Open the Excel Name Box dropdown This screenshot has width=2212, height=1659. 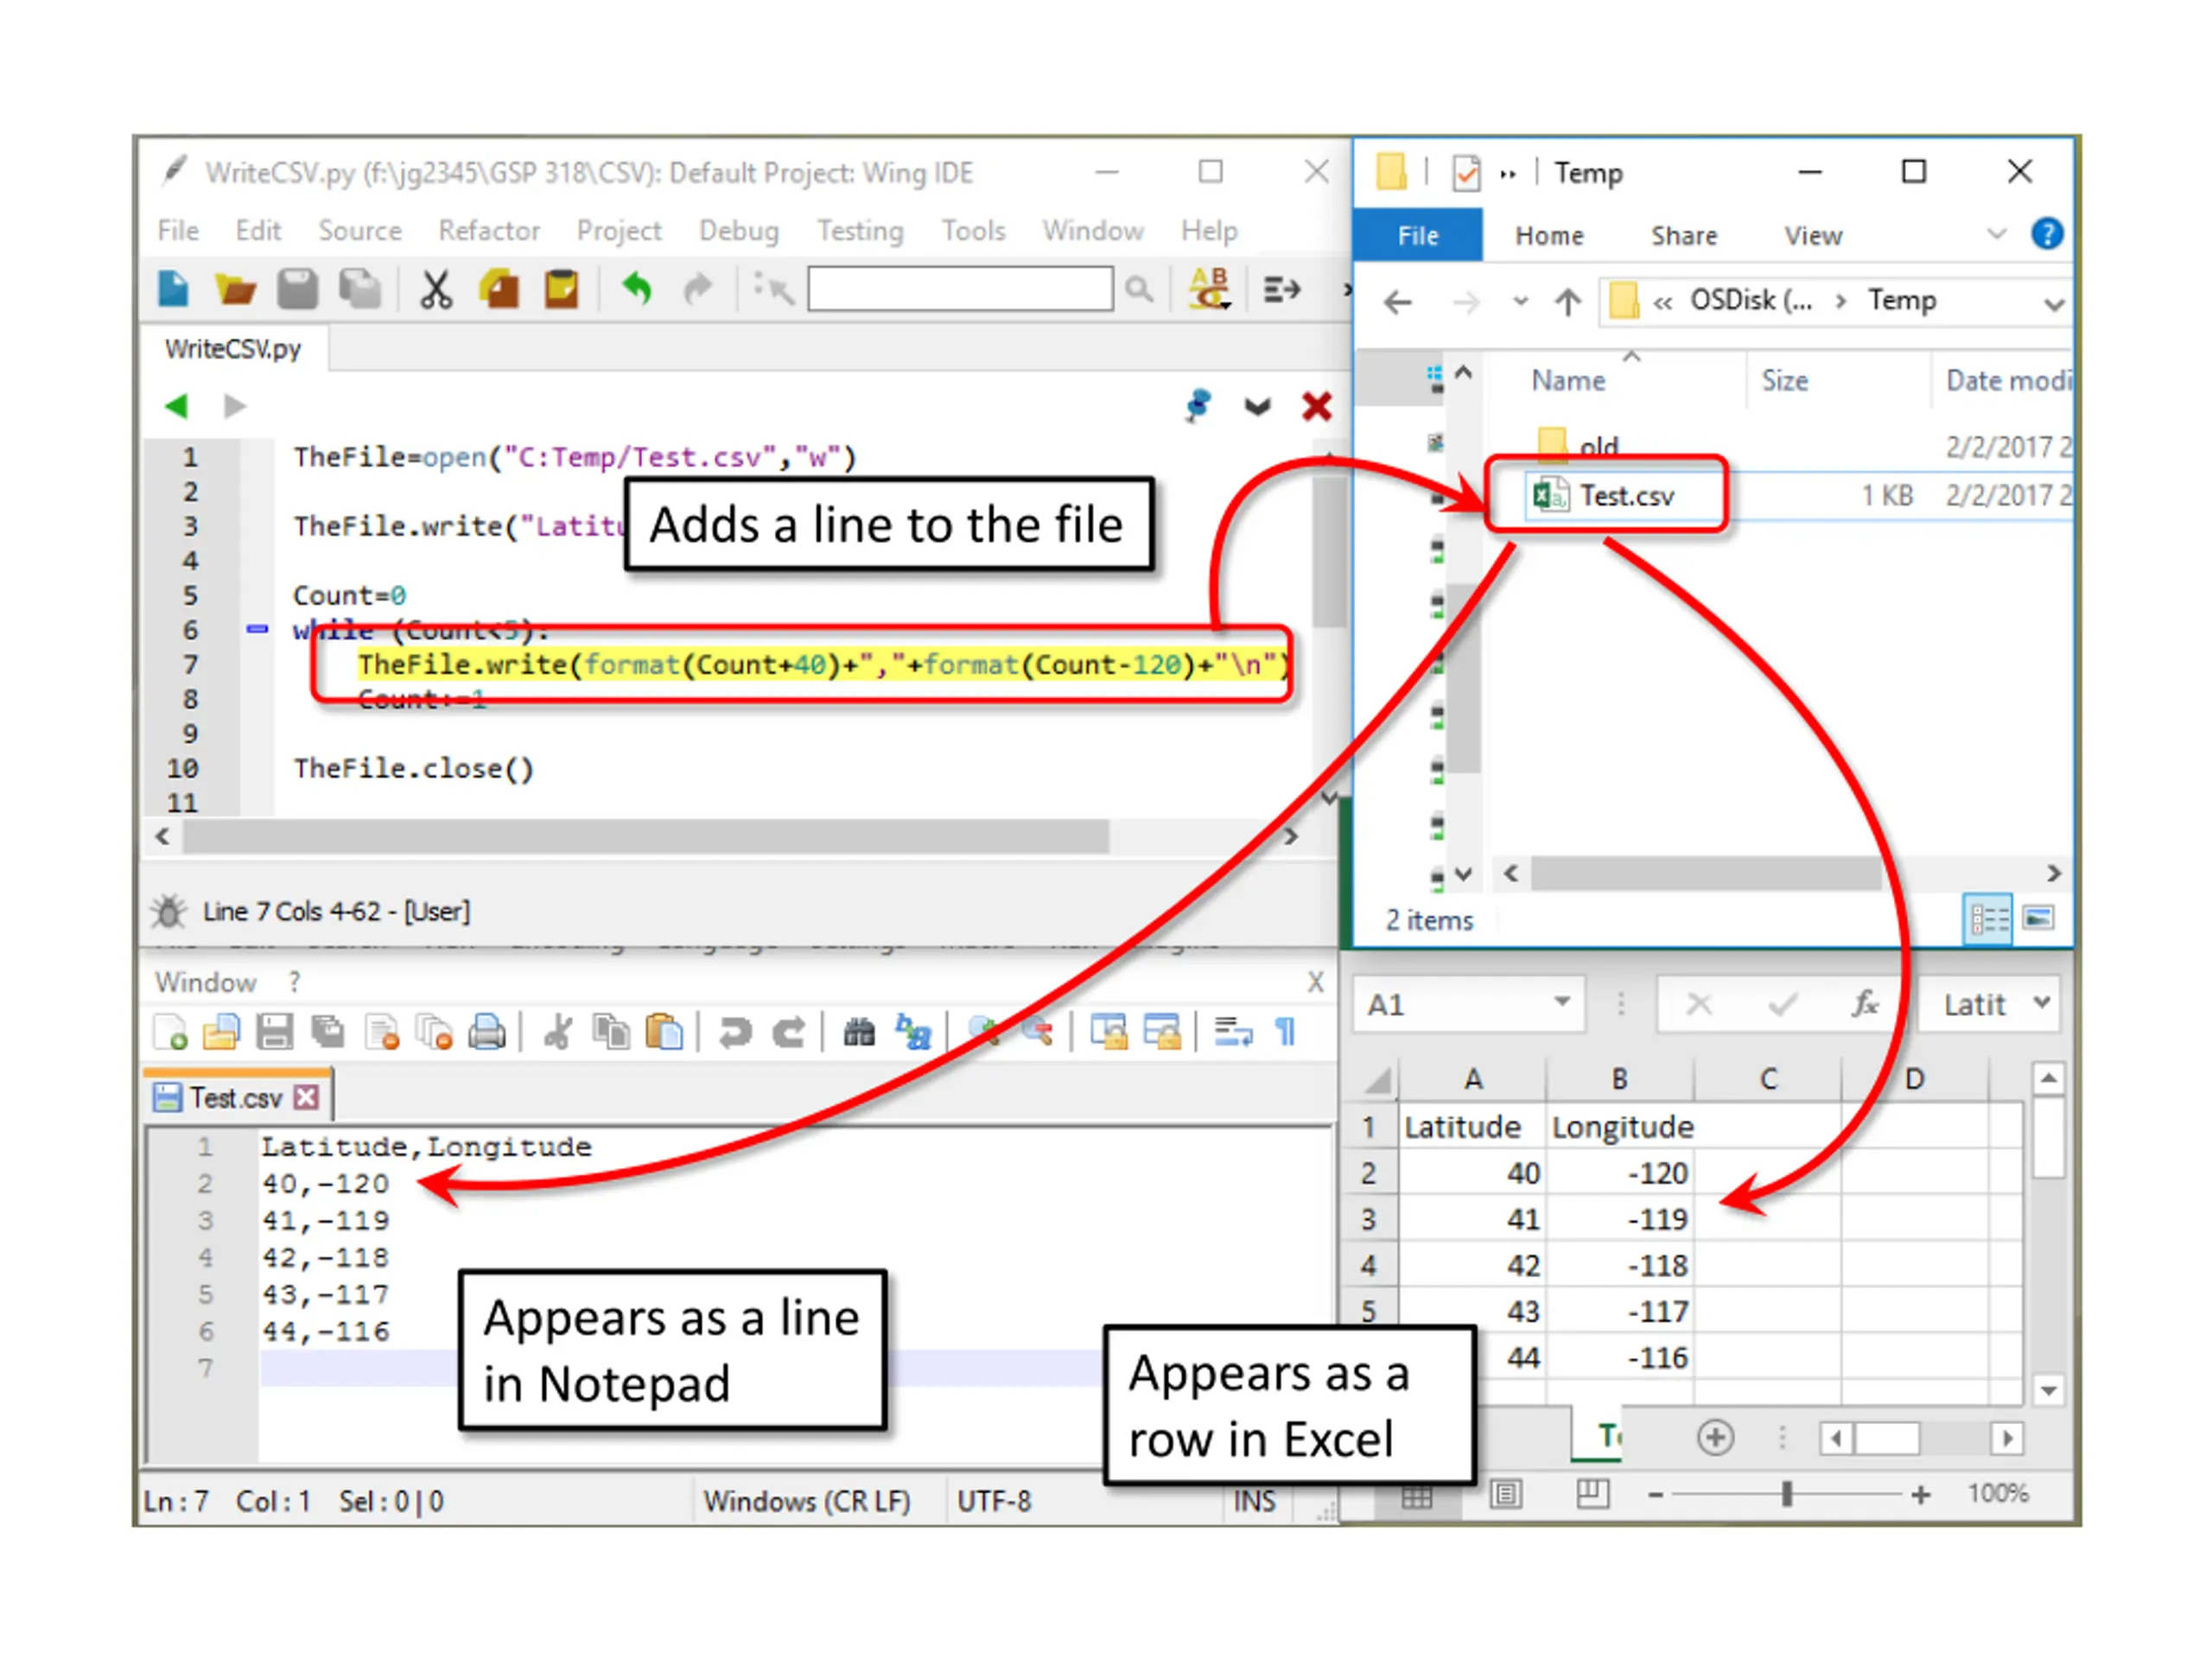tap(1561, 1002)
